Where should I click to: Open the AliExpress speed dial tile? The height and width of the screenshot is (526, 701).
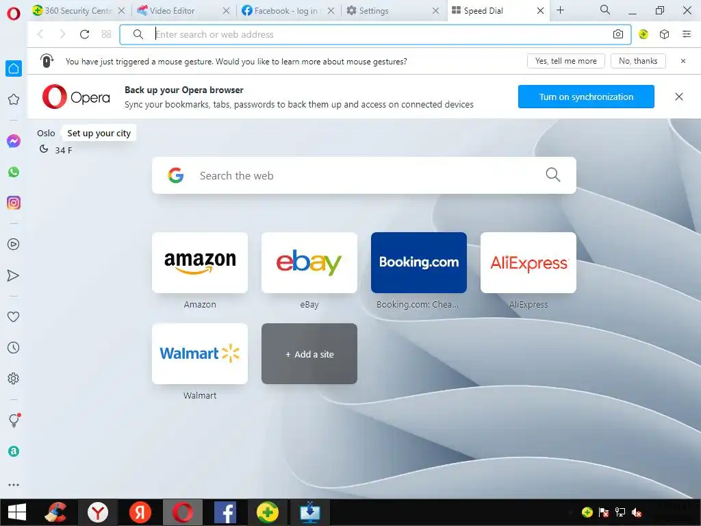point(528,262)
